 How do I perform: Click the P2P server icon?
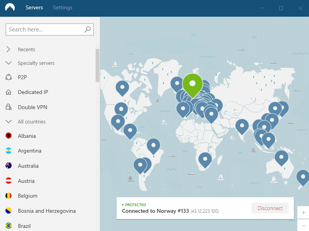pos(9,77)
